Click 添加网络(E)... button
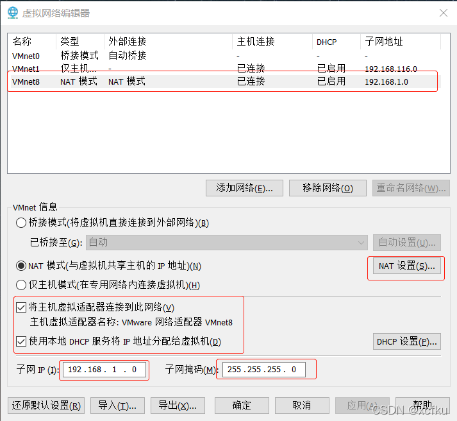Screen dimensions: 457x421 tap(244, 188)
